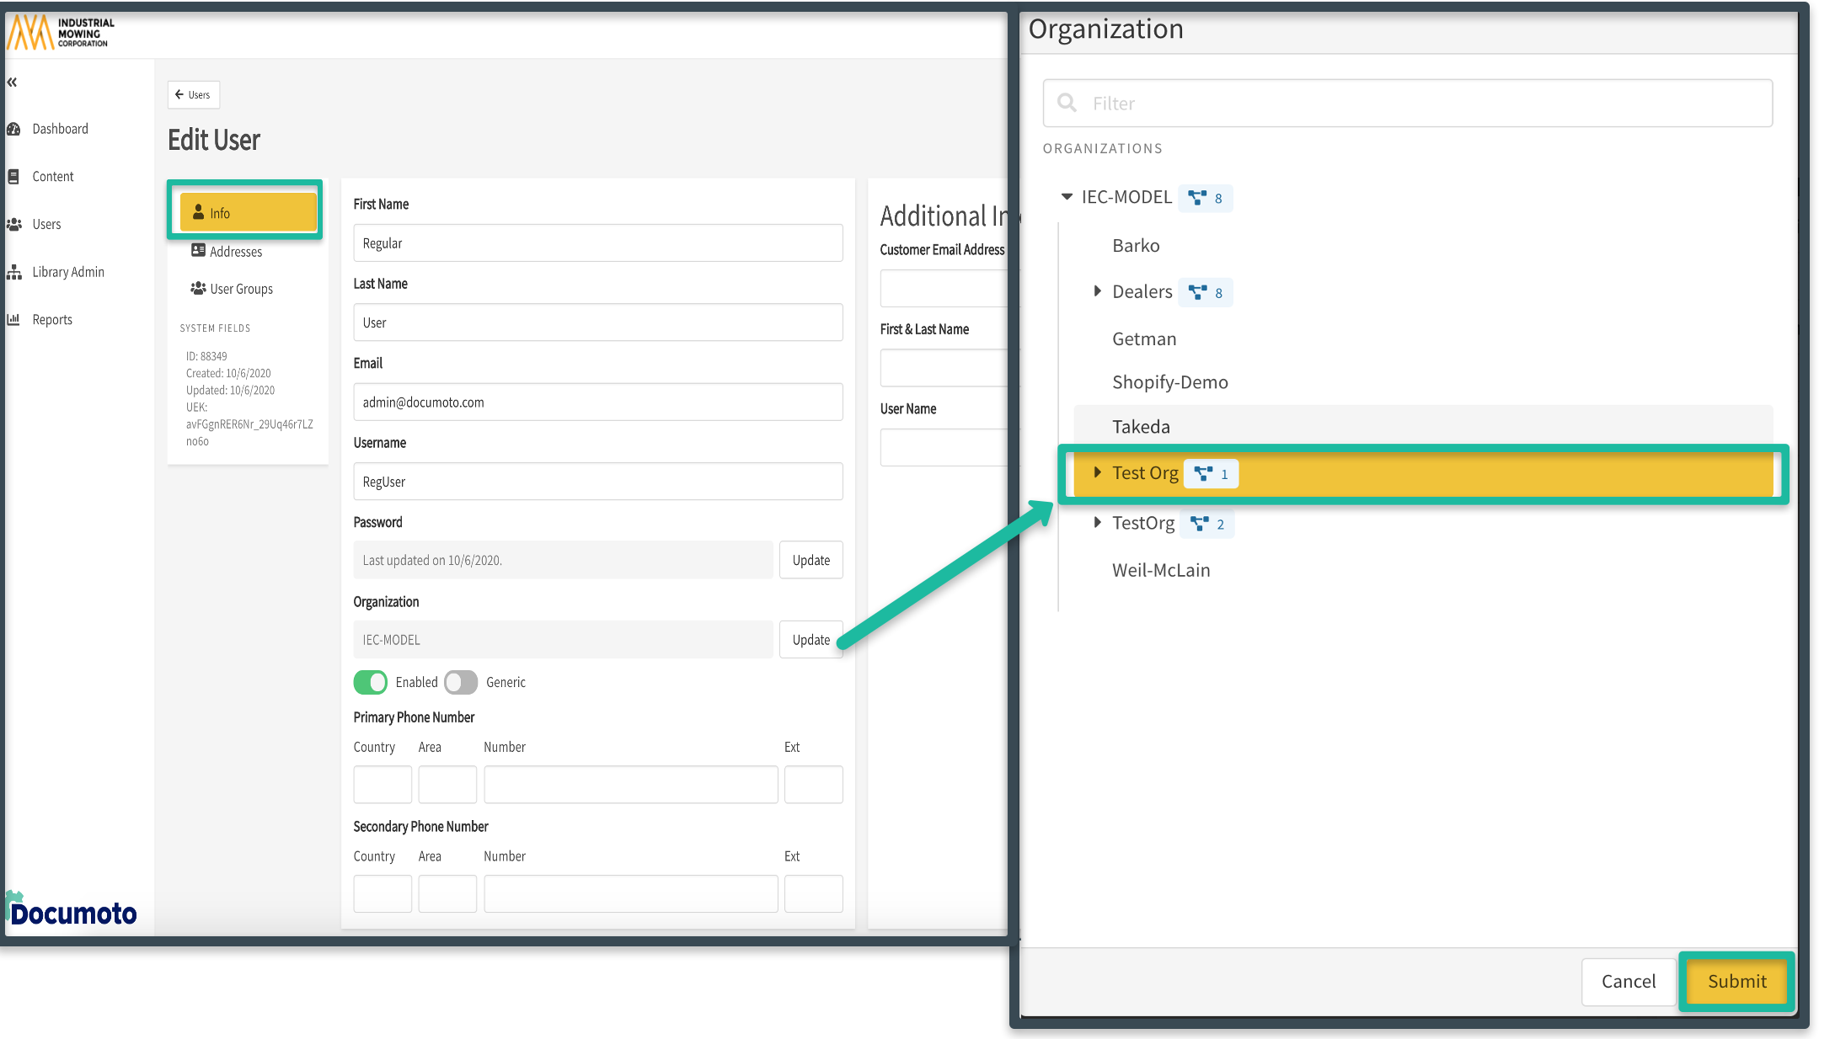Click the IEC-MODEL child count hierarchy badge
The width and height of the screenshot is (1835, 1039).
(1206, 199)
